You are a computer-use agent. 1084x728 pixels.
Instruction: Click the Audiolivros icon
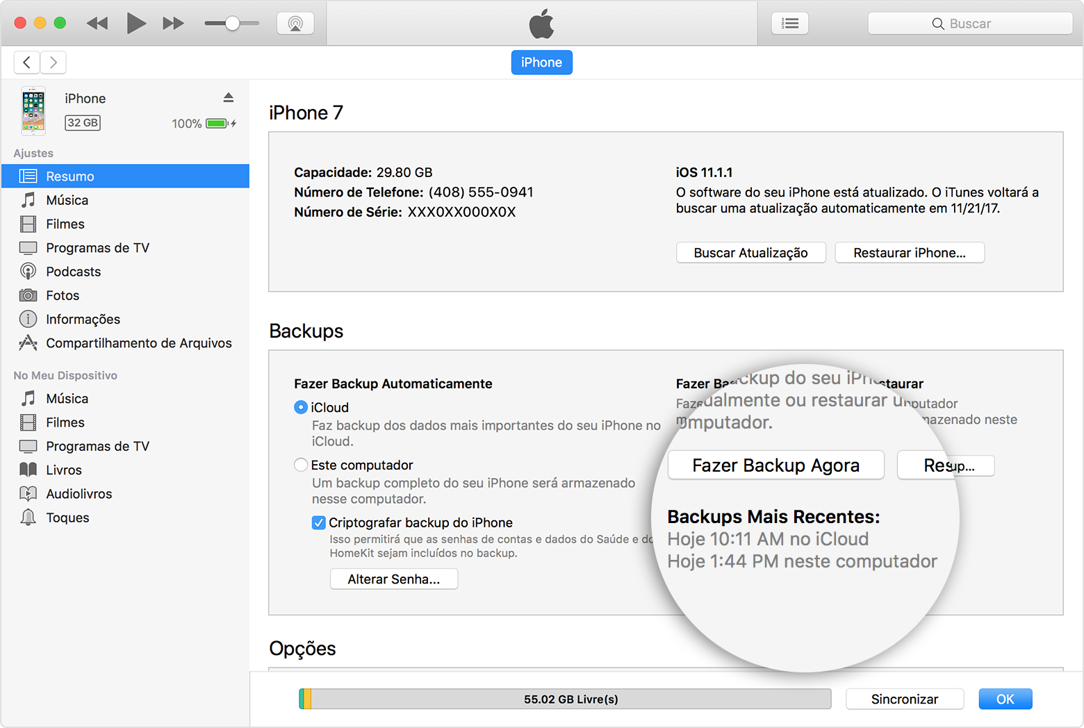pyautogui.click(x=28, y=494)
